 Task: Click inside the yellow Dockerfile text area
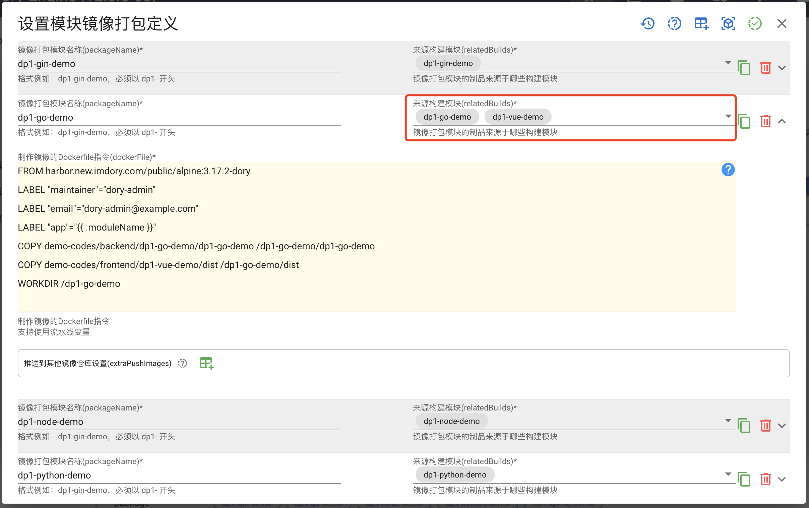pos(370,235)
